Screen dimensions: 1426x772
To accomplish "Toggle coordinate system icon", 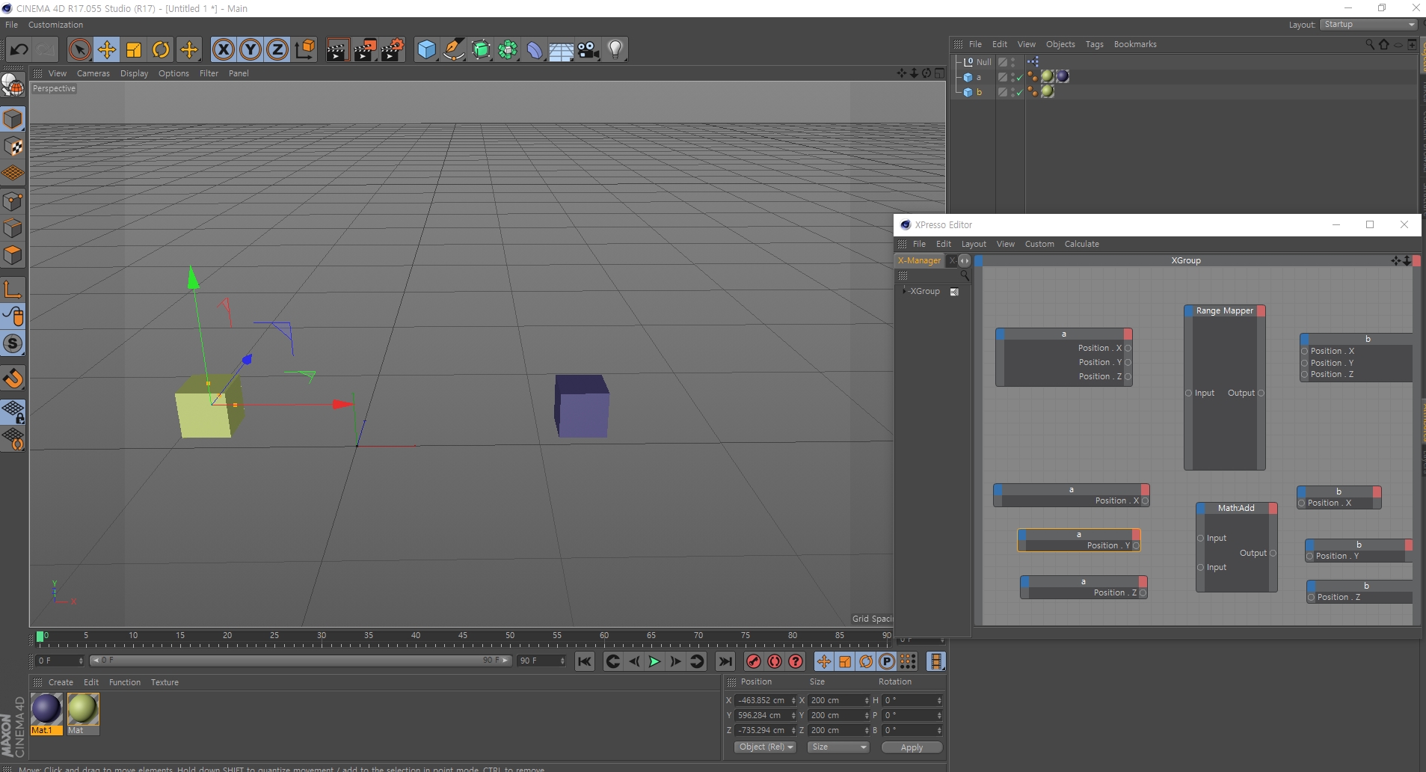I will pyautogui.click(x=305, y=50).
